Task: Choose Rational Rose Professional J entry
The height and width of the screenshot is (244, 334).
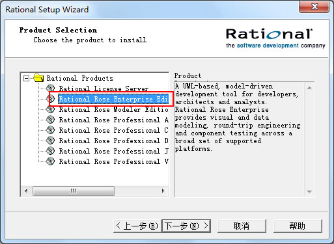Action: click(x=113, y=151)
